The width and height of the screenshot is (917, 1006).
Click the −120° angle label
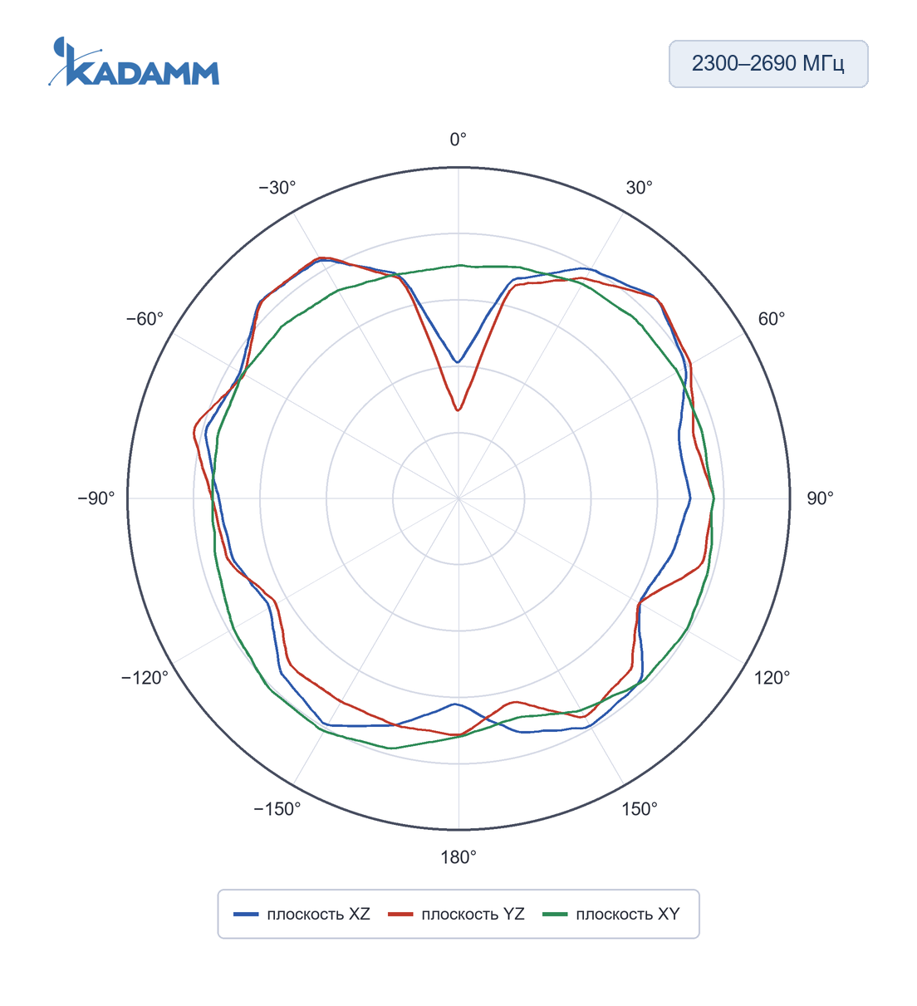point(145,678)
